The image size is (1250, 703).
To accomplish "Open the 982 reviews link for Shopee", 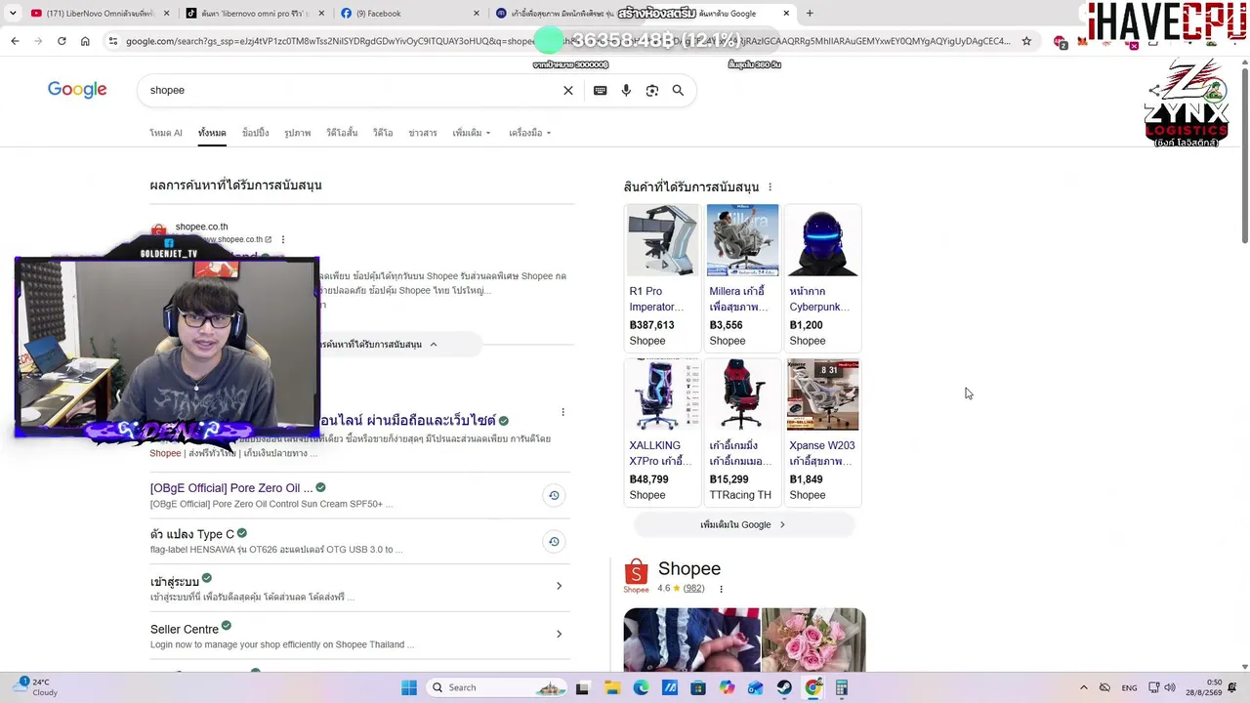I will (693, 589).
